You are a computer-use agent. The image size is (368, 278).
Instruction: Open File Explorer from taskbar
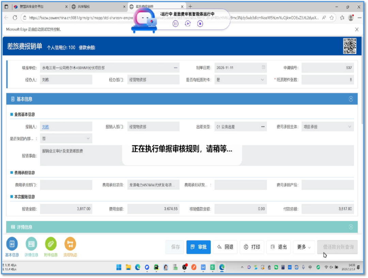point(128,267)
